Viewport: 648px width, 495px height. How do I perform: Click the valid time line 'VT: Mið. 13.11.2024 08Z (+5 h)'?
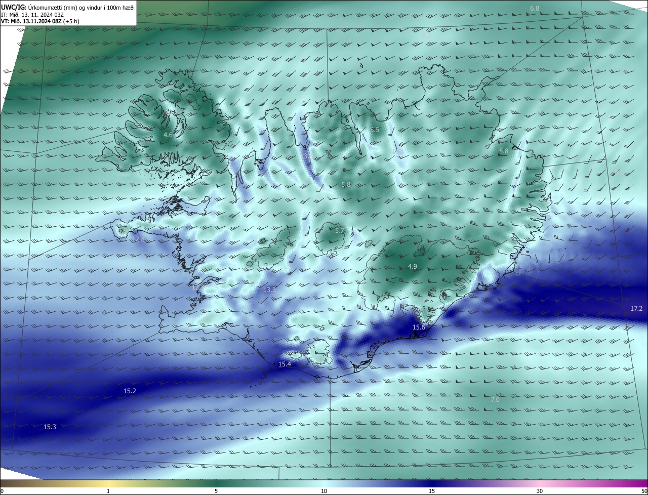(x=40, y=21)
